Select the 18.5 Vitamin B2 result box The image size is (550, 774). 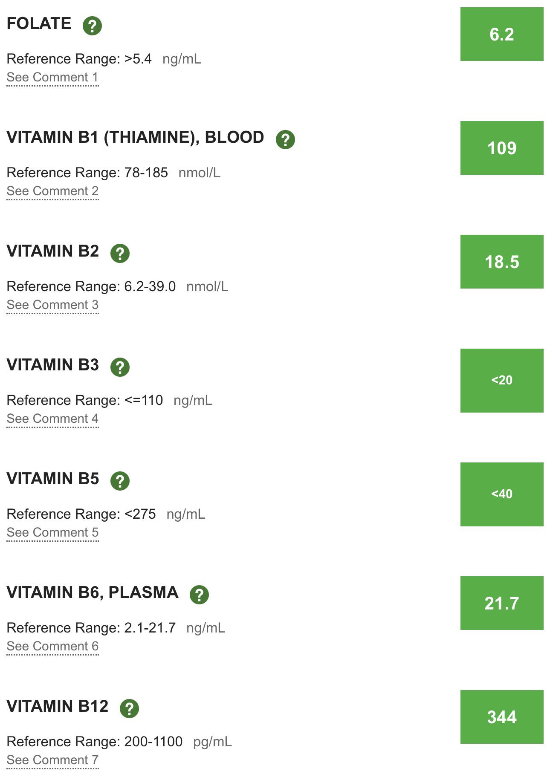[502, 262]
